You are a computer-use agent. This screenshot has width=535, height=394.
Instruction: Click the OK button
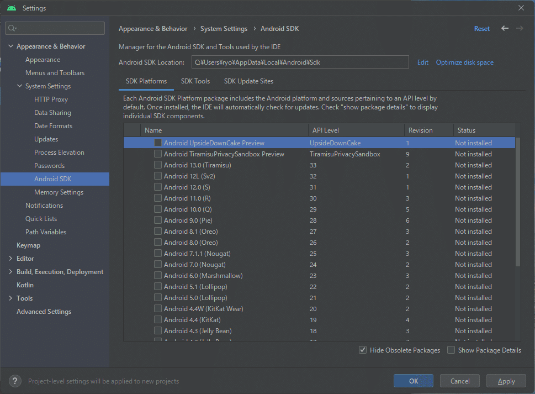413,381
